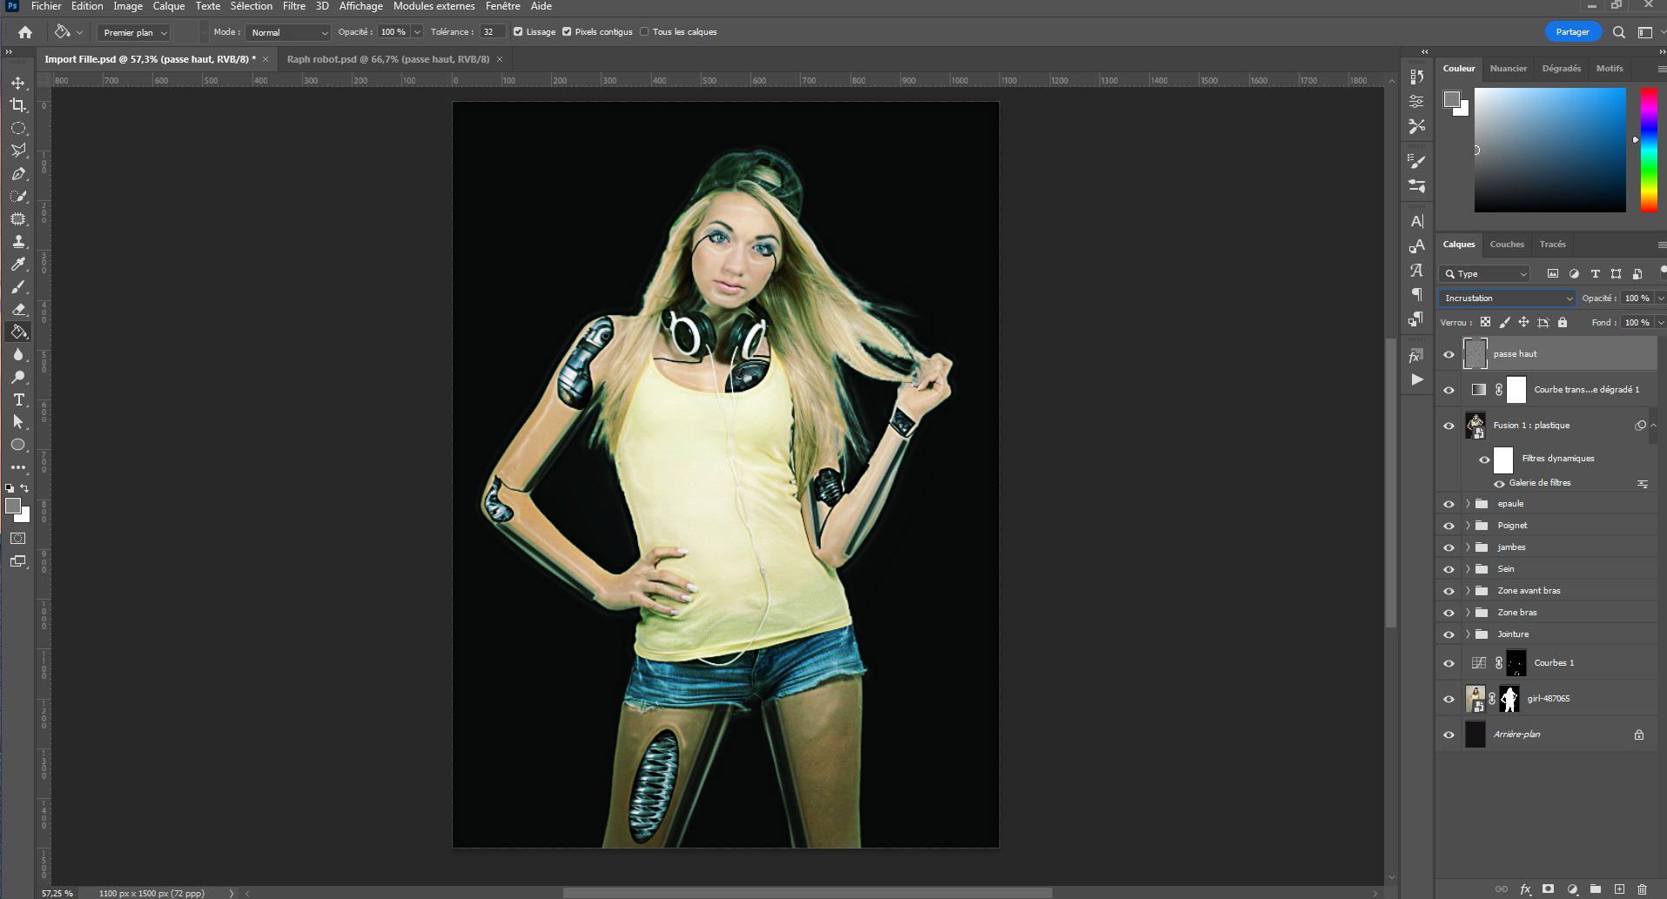1667x899 pixels.
Task: Hide the Fusion 1 : plastique layer
Action: point(1449,426)
